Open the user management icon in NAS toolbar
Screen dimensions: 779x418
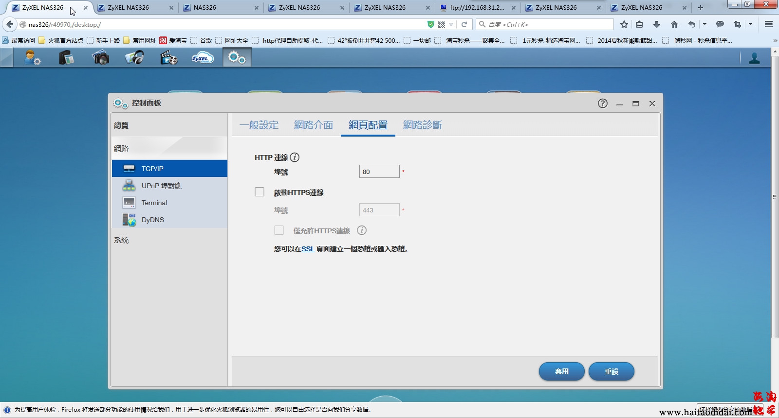click(33, 58)
